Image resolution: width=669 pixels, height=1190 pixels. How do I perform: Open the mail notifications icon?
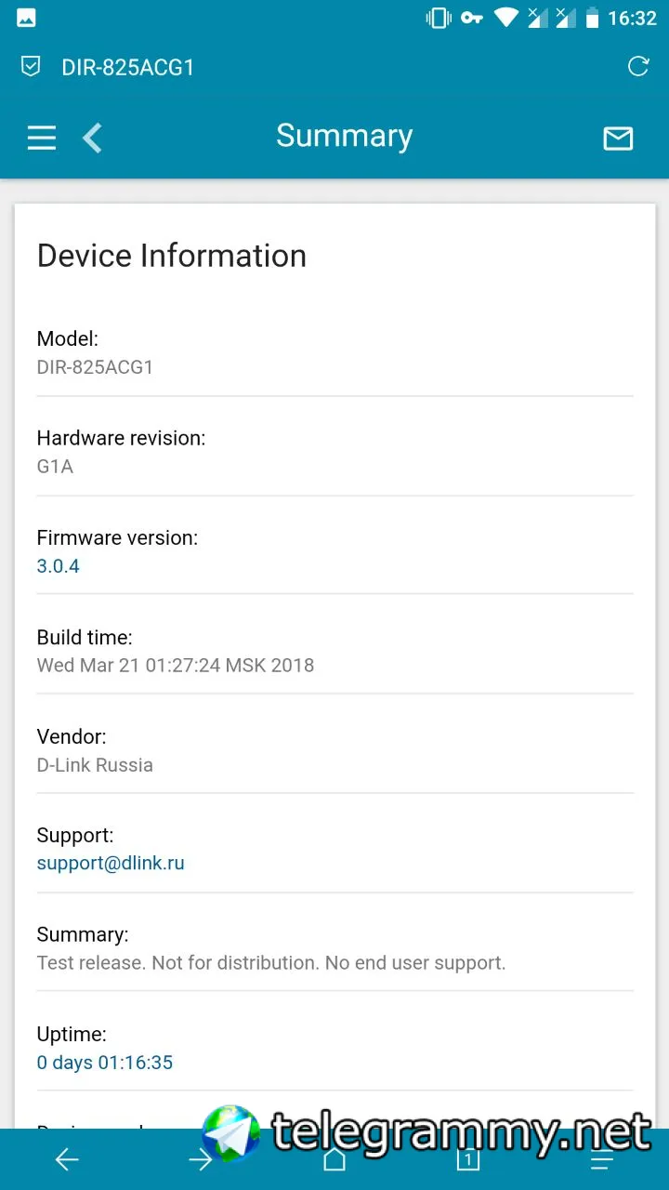tap(618, 139)
